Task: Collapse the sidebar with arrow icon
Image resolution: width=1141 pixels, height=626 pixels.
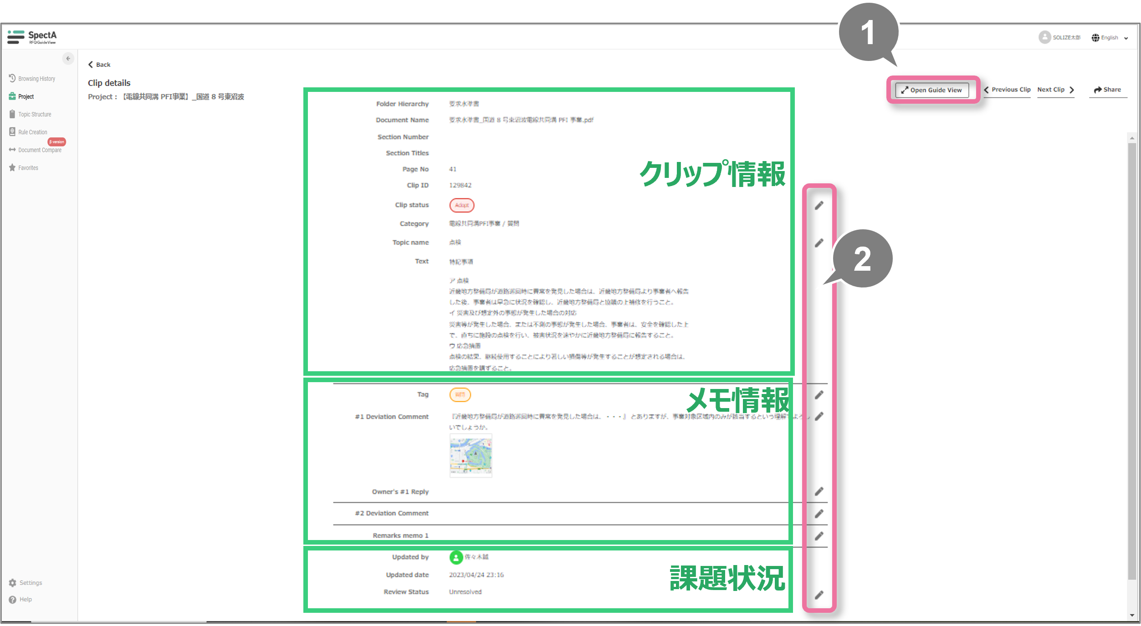Action: (68, 58)
